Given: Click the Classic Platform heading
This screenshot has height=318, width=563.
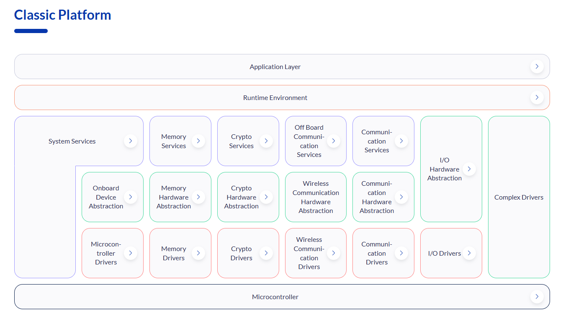Looking at the screenshot, I should tap(63, 15).
